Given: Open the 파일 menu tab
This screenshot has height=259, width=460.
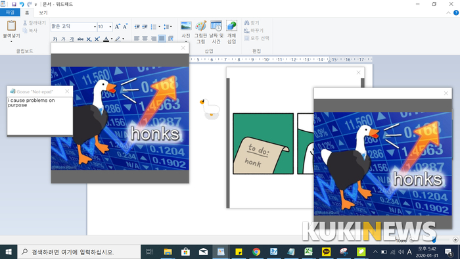Looking at the screenshot, I should pos(10,12).
